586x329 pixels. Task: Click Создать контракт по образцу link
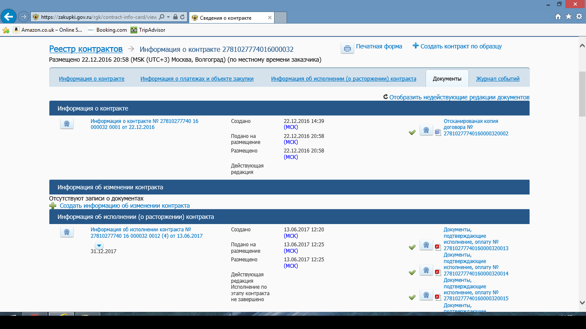click(461, 46)
